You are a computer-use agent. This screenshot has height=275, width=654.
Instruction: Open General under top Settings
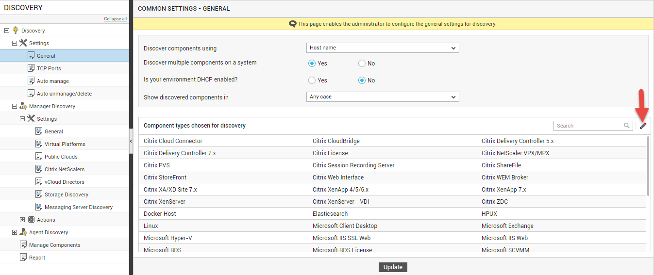click(46, 56)
